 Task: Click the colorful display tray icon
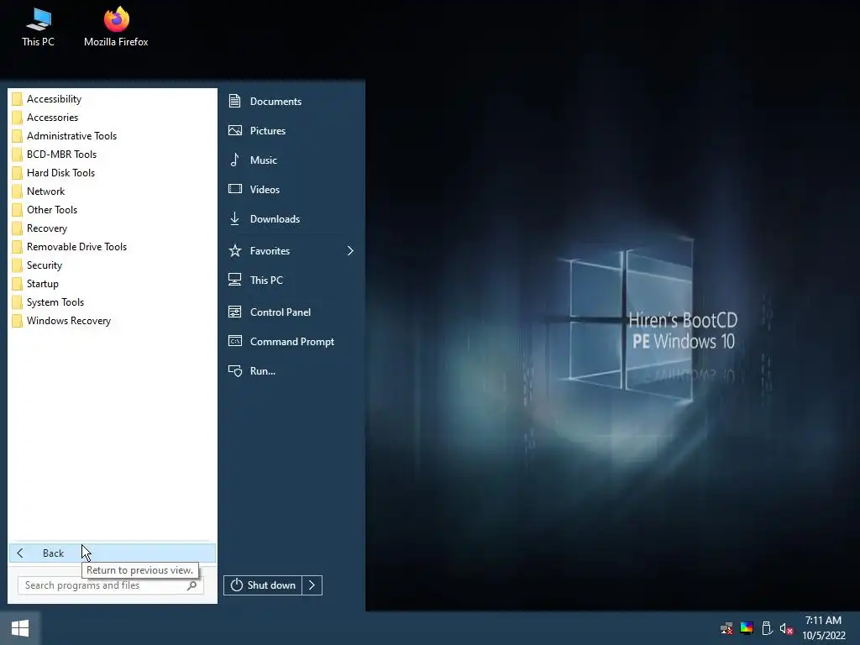[x=747, y=628]
